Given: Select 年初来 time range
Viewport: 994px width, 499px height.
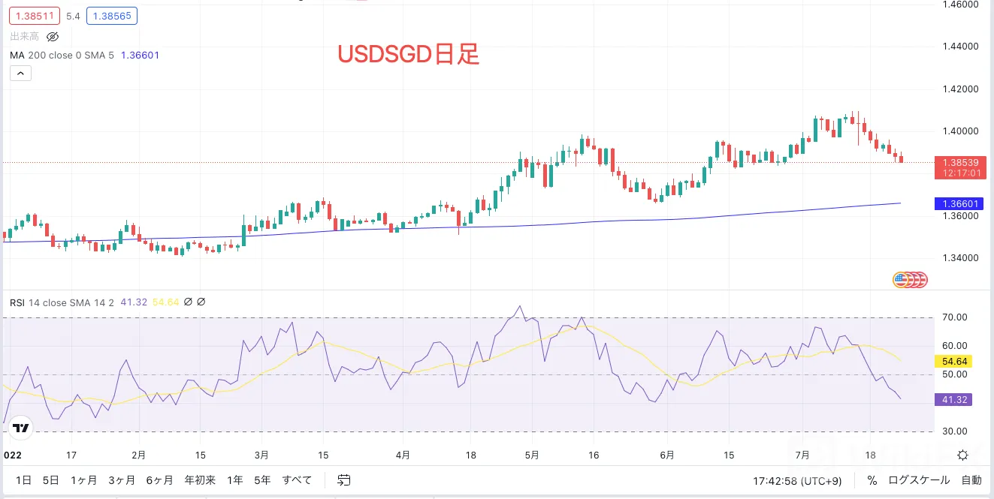Looking at the screenshot, I should coord(201,479).
